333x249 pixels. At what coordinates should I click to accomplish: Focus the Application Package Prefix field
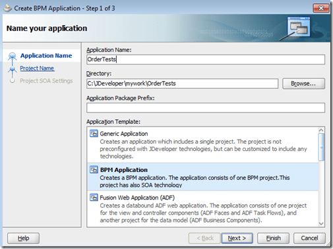[x=206, y=108]
